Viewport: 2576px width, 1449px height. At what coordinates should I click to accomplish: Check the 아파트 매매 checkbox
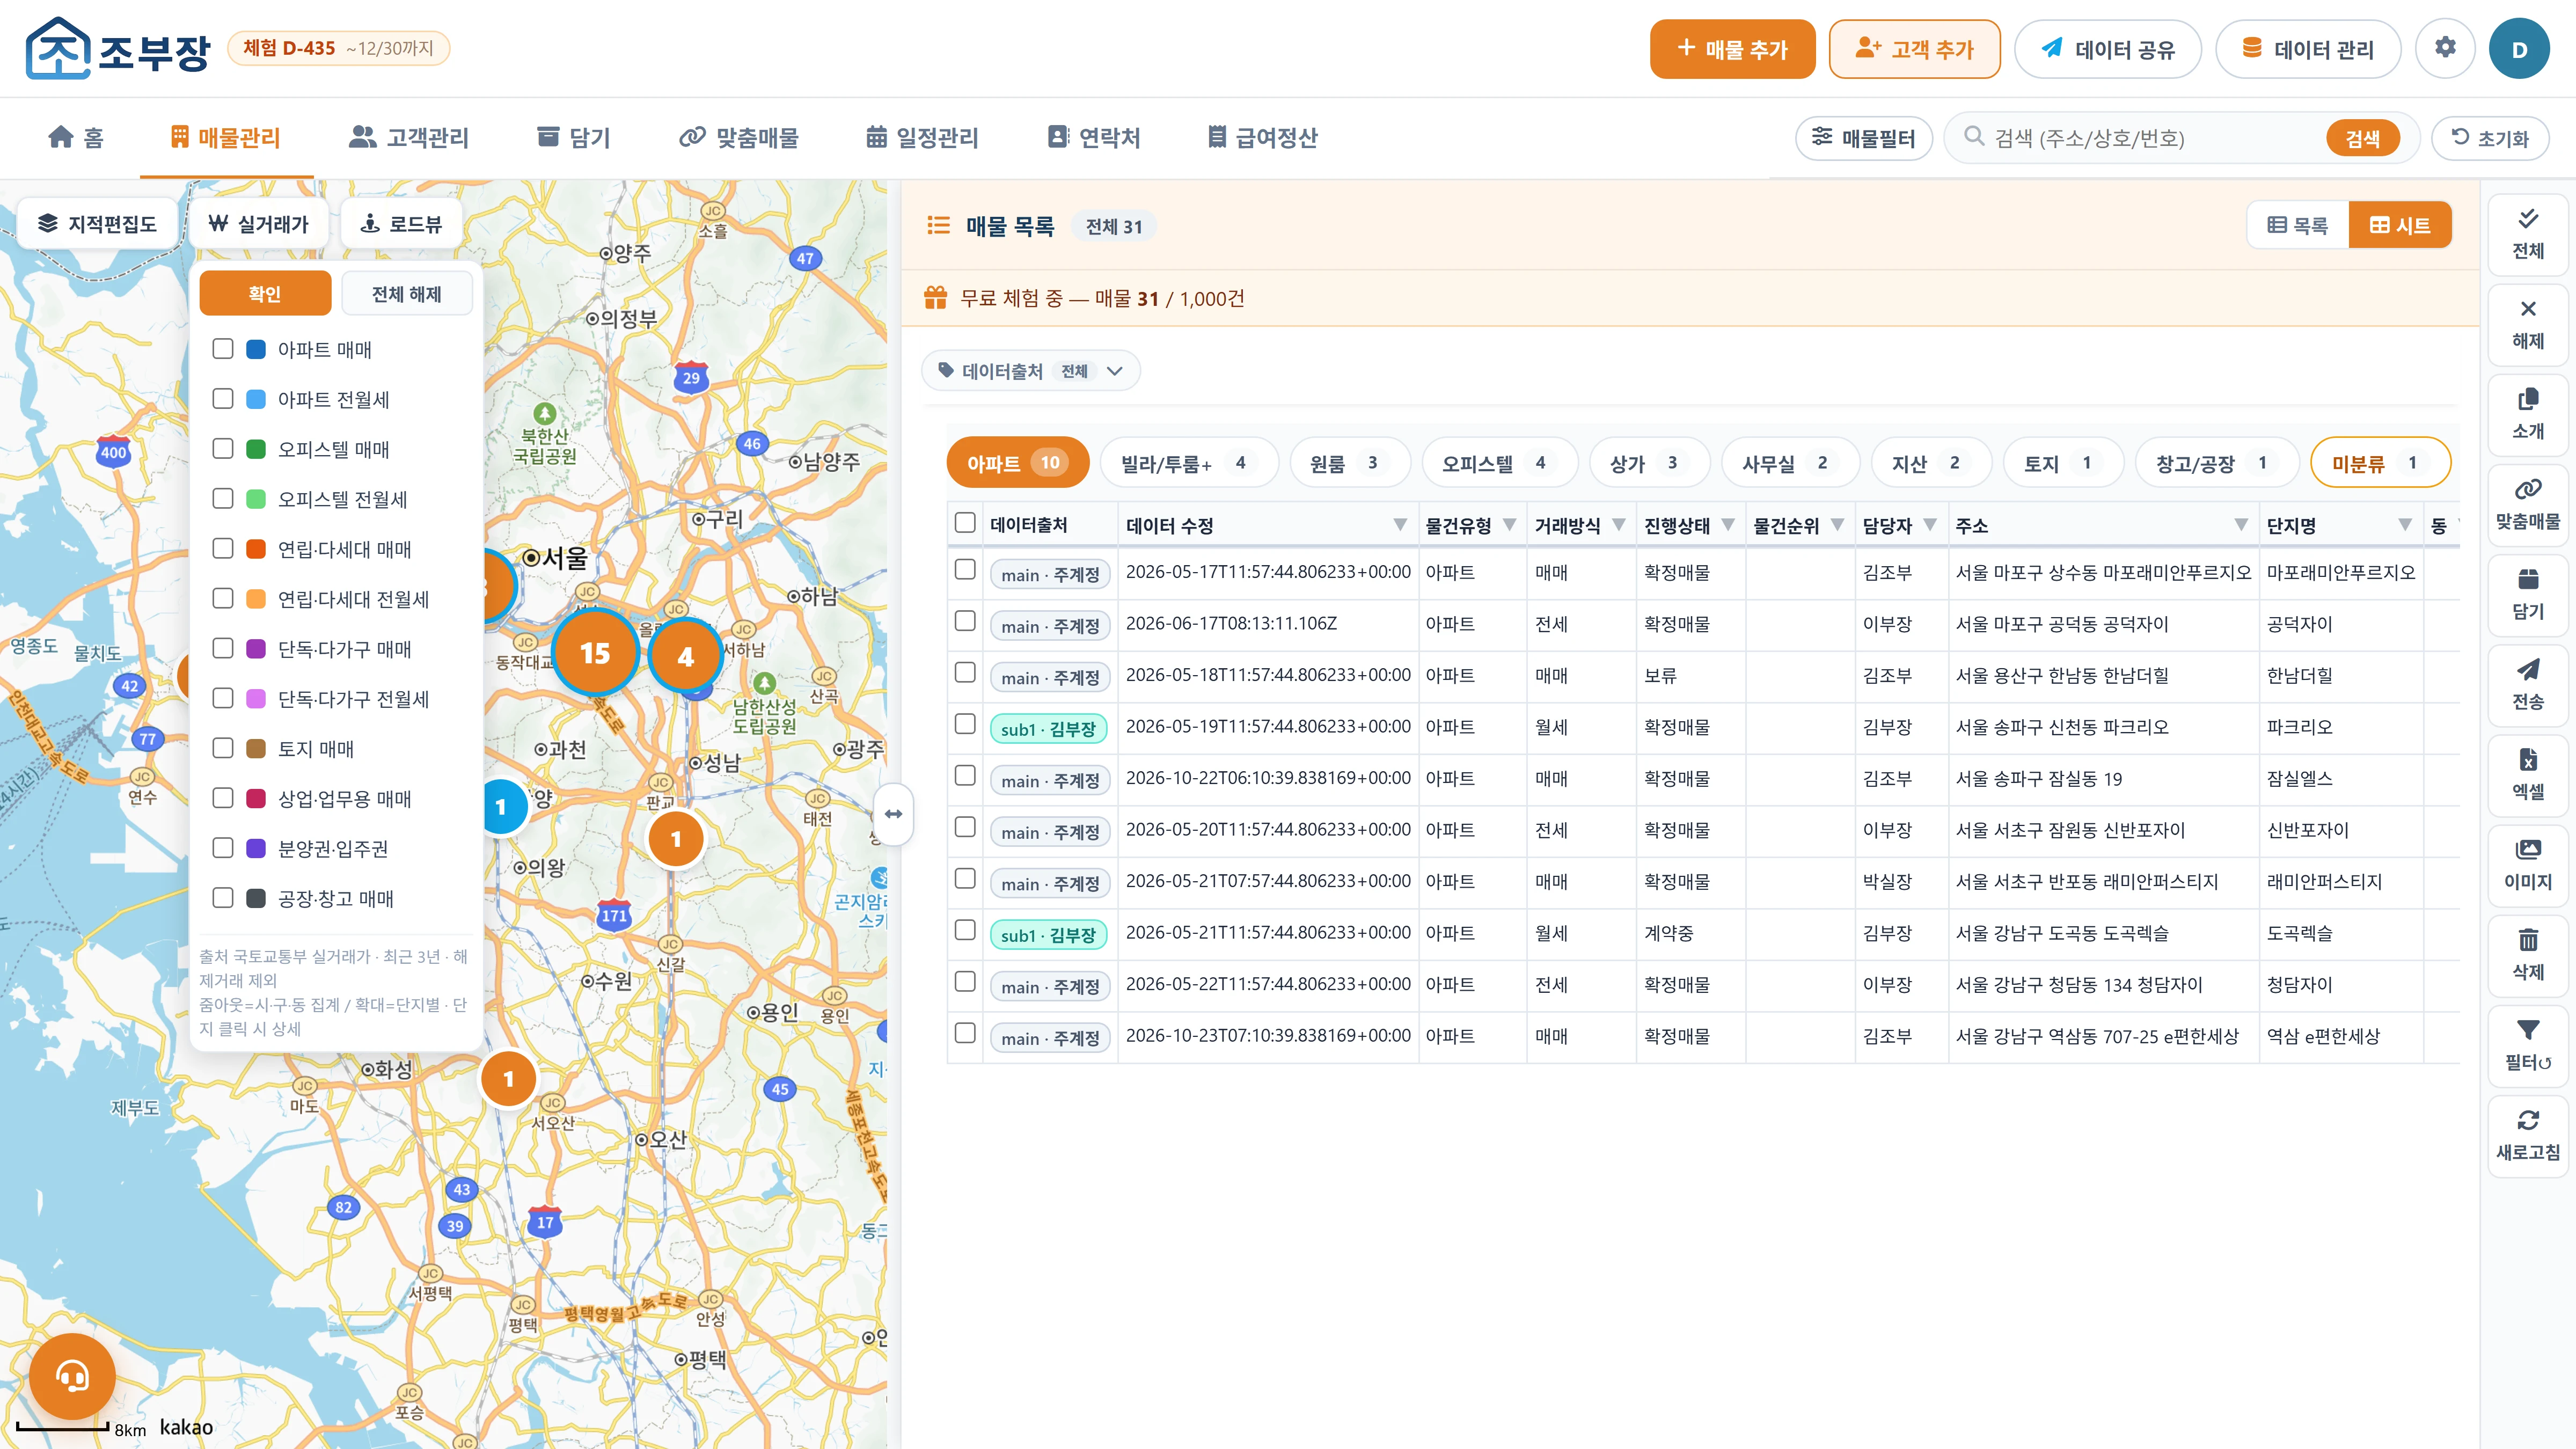tap(223, 348)
